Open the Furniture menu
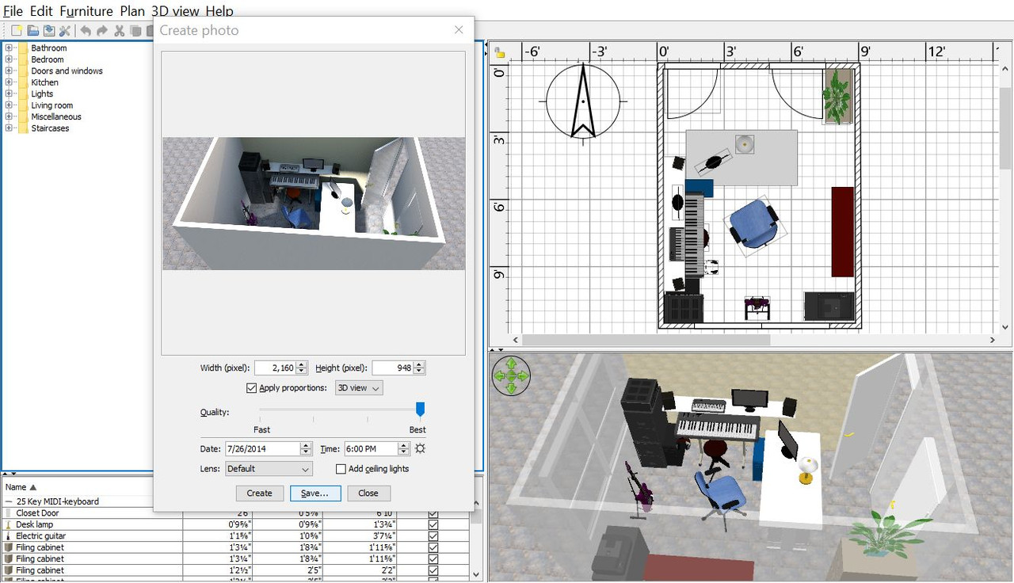This screenshot has width=1014, height=583. [86, 11]
